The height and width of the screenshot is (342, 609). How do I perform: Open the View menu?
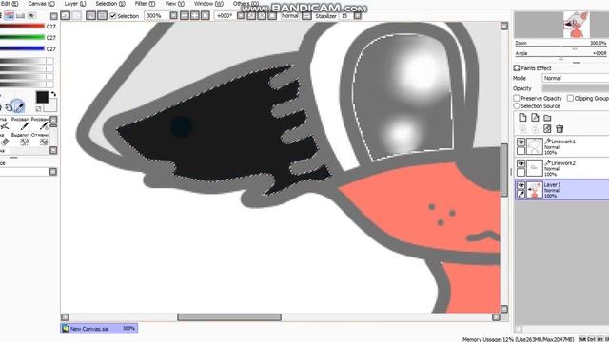coord(174,4)
